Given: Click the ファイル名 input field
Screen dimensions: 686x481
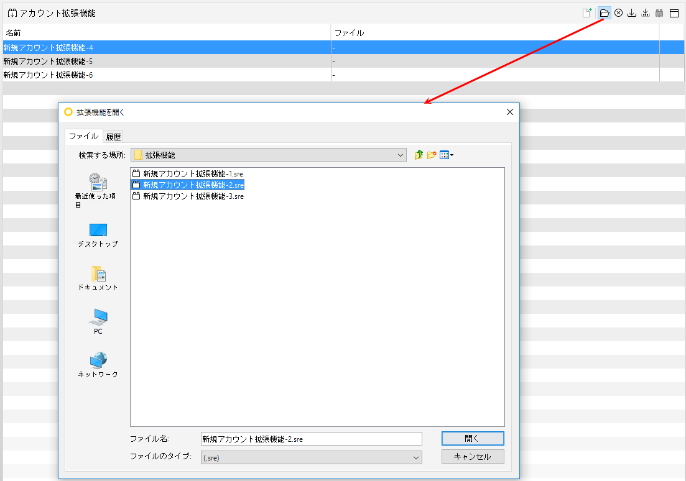Looking at the screenshot, I should click(x=312, y=439).
